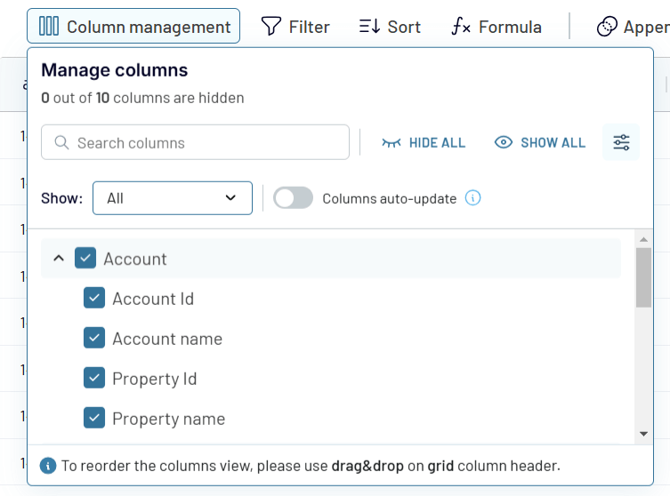Click the Property Id label
Screen dimensions: 670x496
click(155, 379)
